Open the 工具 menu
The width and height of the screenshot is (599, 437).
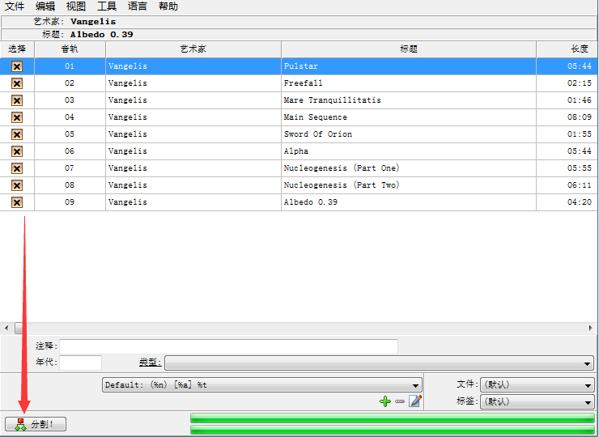click(x=107, y=6)
